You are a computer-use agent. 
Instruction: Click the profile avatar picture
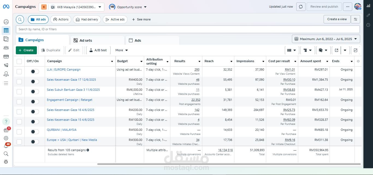coord(358,7)
